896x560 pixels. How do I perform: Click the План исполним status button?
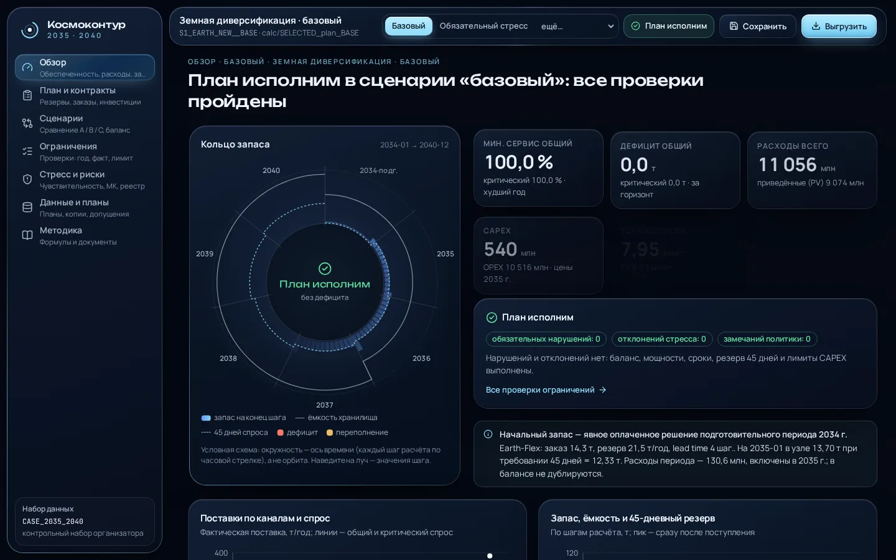(669, 26)
